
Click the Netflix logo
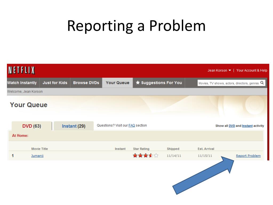22,70
